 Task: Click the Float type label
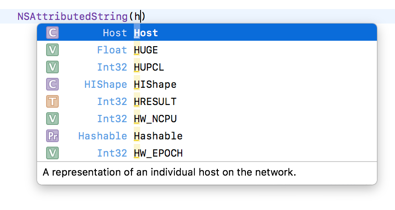[x=112, y=50]
